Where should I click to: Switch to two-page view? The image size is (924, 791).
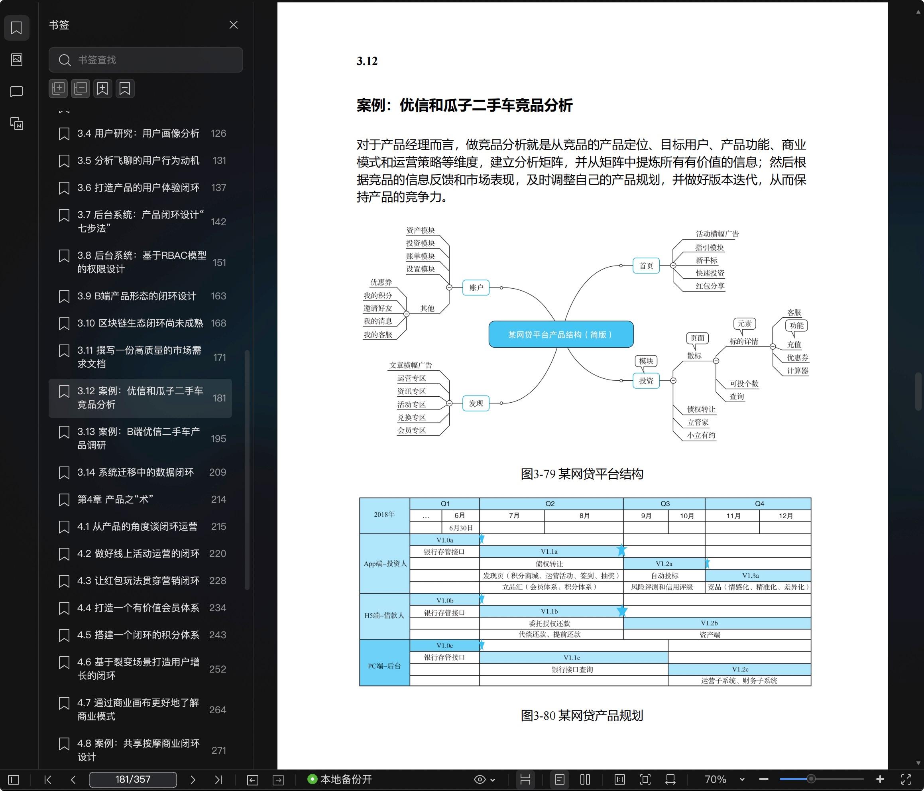click(x=585, y=780)
